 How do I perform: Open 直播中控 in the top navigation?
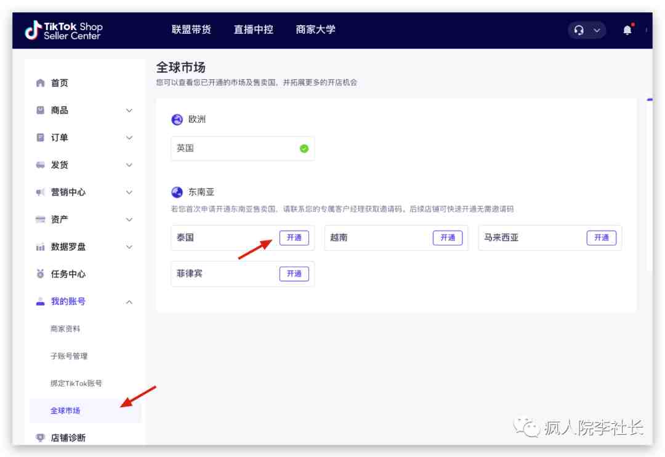[253, 30]
